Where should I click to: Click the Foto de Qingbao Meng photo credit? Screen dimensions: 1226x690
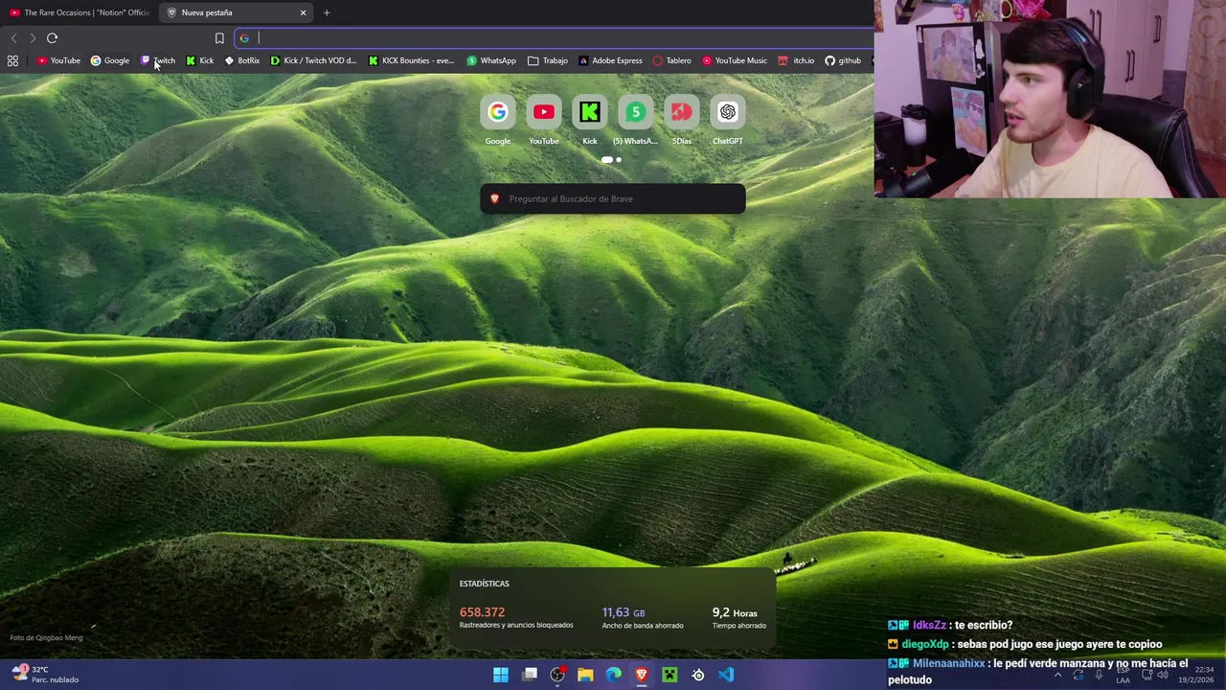[x=46, y=637]
